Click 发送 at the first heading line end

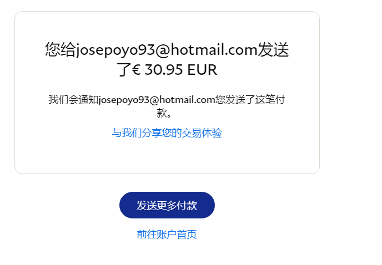[273, 50]
